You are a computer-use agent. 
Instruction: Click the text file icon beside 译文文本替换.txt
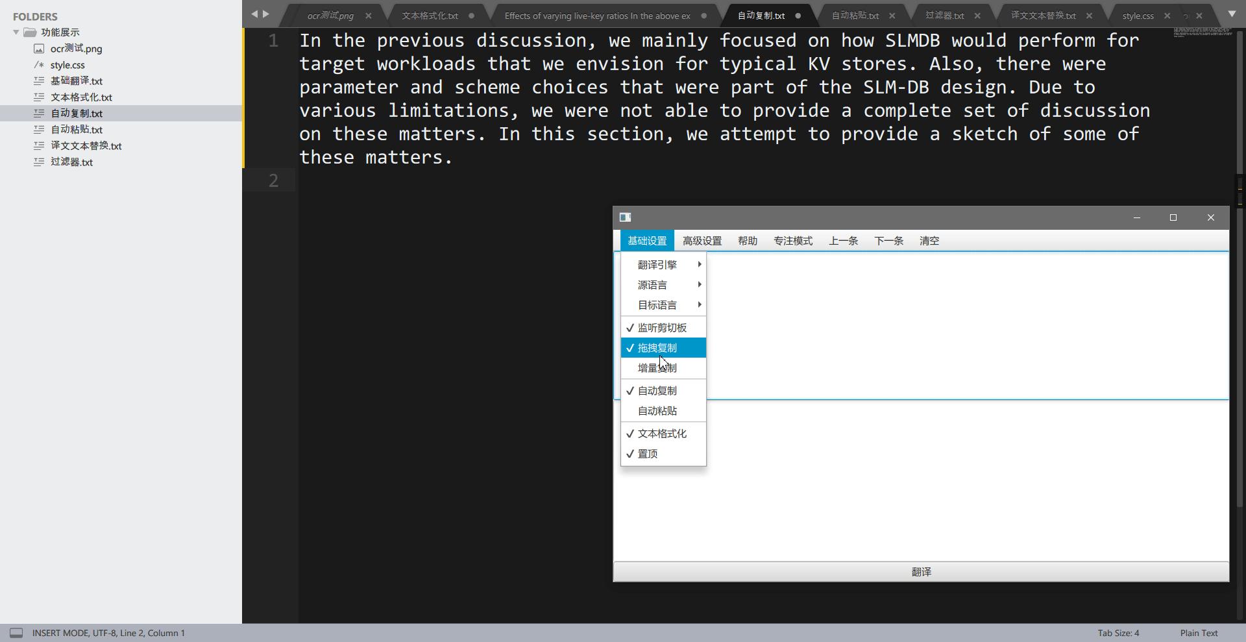pos(39,146)
